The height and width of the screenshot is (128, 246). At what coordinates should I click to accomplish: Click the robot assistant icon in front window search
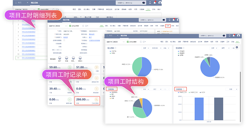pyautogui.click(x=224, y=36)
